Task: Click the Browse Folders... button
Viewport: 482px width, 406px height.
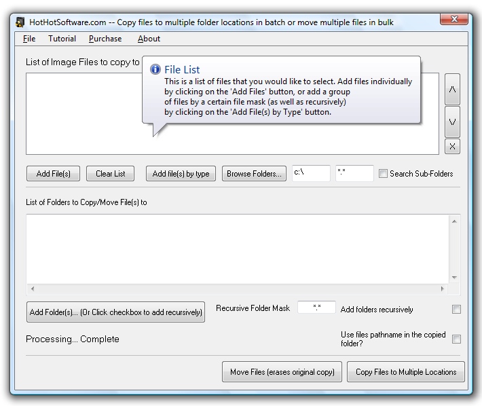Action: pyautogui.click(x=254, y=174)
